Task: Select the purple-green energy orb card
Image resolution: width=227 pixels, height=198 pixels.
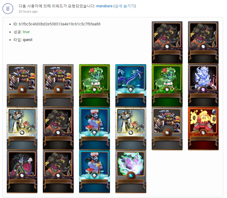Action: [131, 172]
